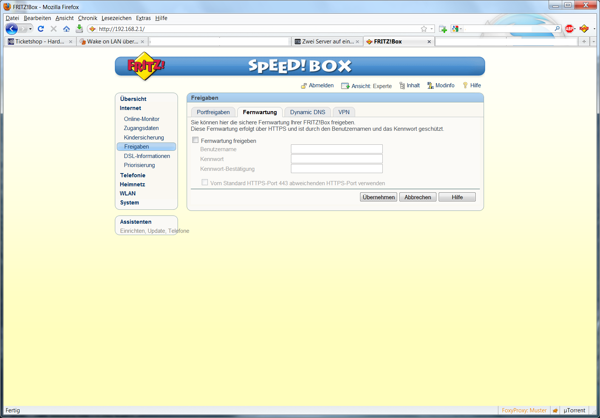
Task: Expand Heimnetz in sidebar
Action: pyautogui.click(x=132, y=184)
